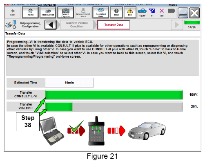The width and height of the screenshot is (205, 164).
Task: Close the CONSULT-III plus application
Action: point(194,13)
